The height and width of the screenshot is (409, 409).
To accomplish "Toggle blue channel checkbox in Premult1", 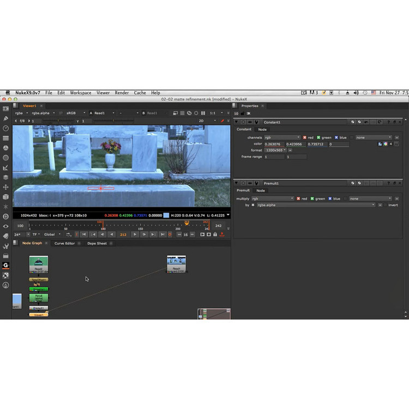I will point(330,199).
